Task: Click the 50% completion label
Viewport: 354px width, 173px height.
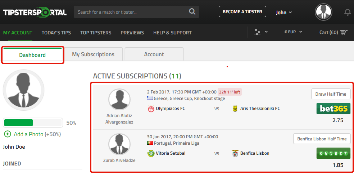Action: tap(71, 123)
